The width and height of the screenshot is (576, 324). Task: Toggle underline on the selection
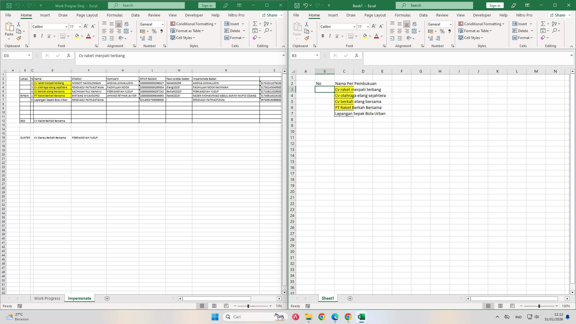[x=48, y=36]
